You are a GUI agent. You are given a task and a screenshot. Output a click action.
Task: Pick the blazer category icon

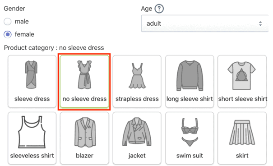pos(85,132)
